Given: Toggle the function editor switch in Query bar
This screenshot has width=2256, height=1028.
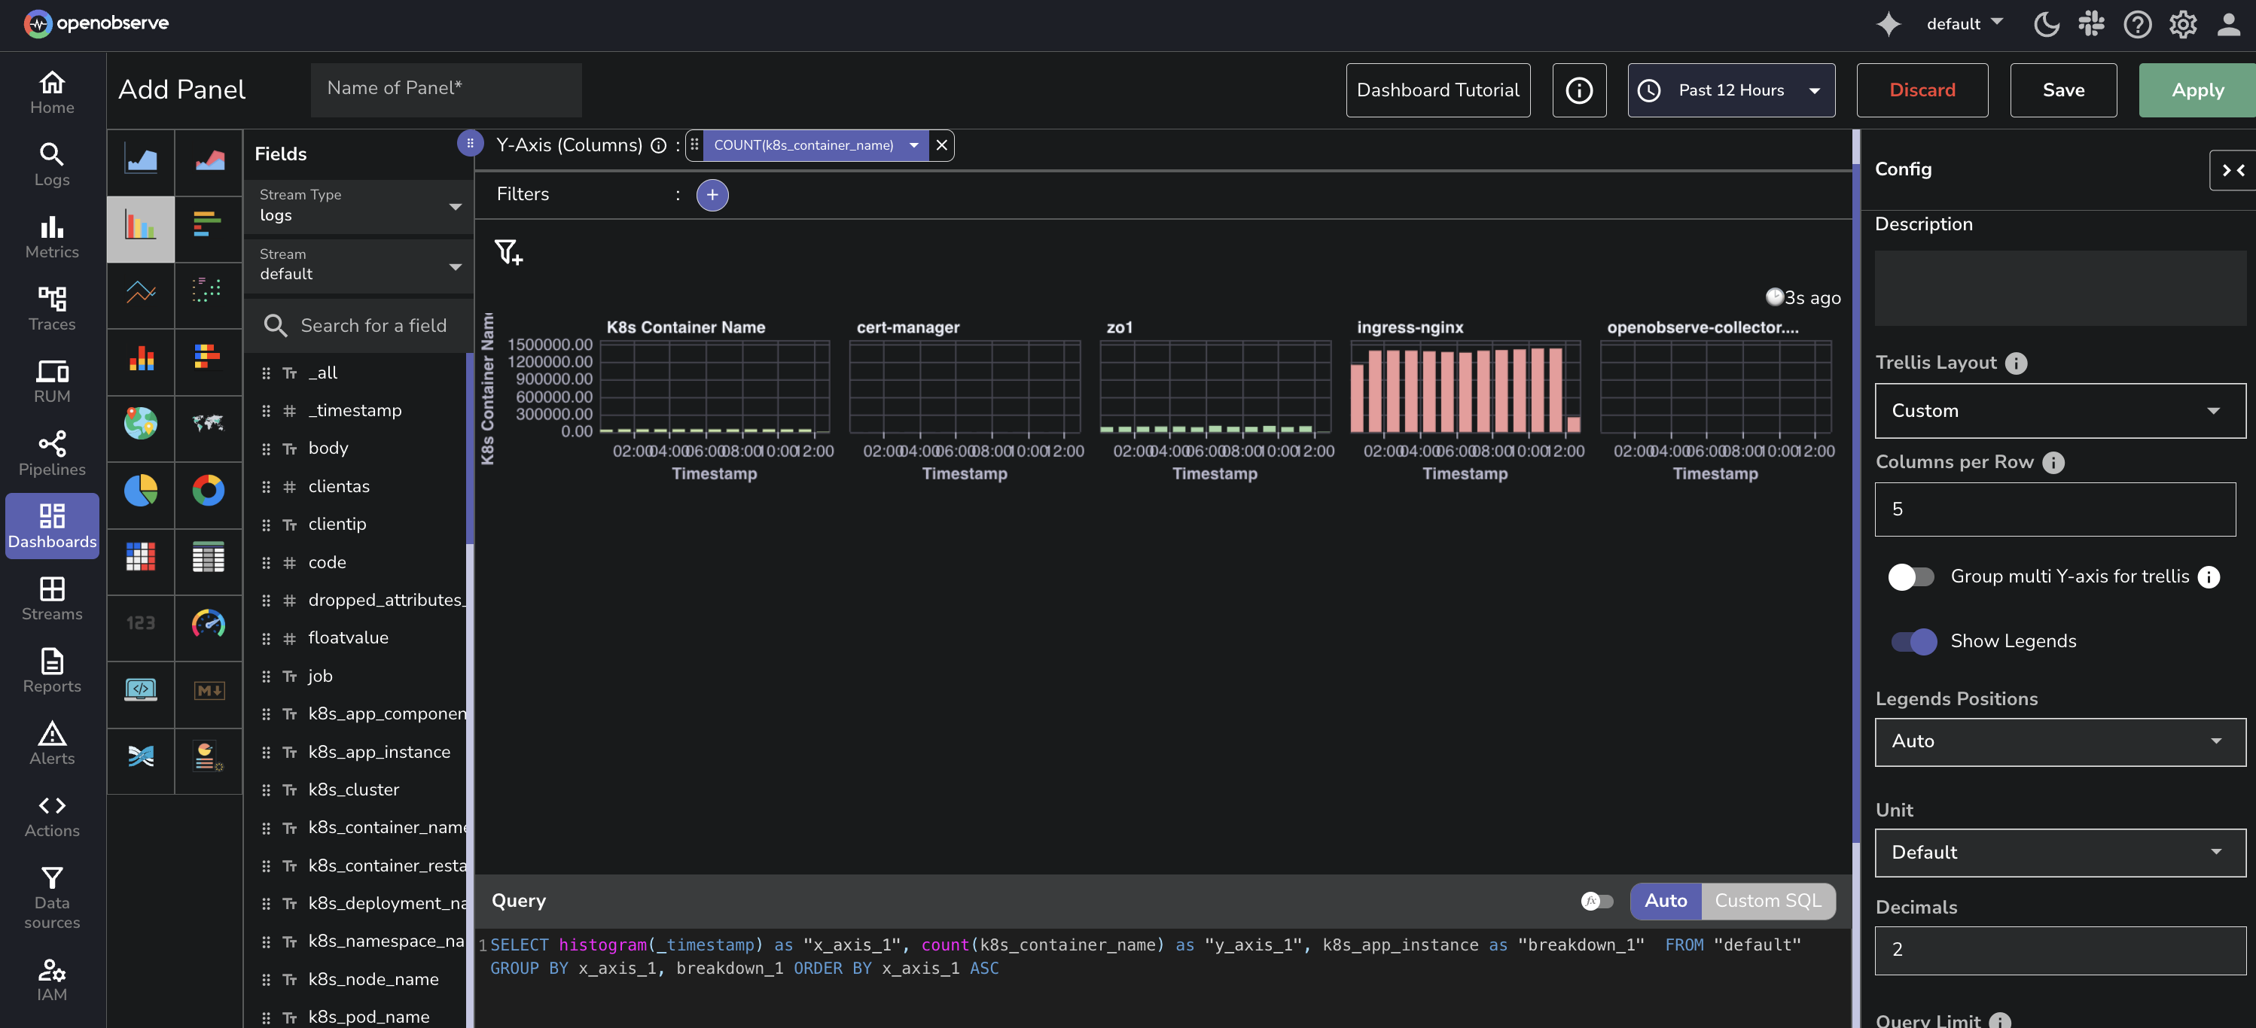Looking at the screenshot, I should tap(1596, 901).
